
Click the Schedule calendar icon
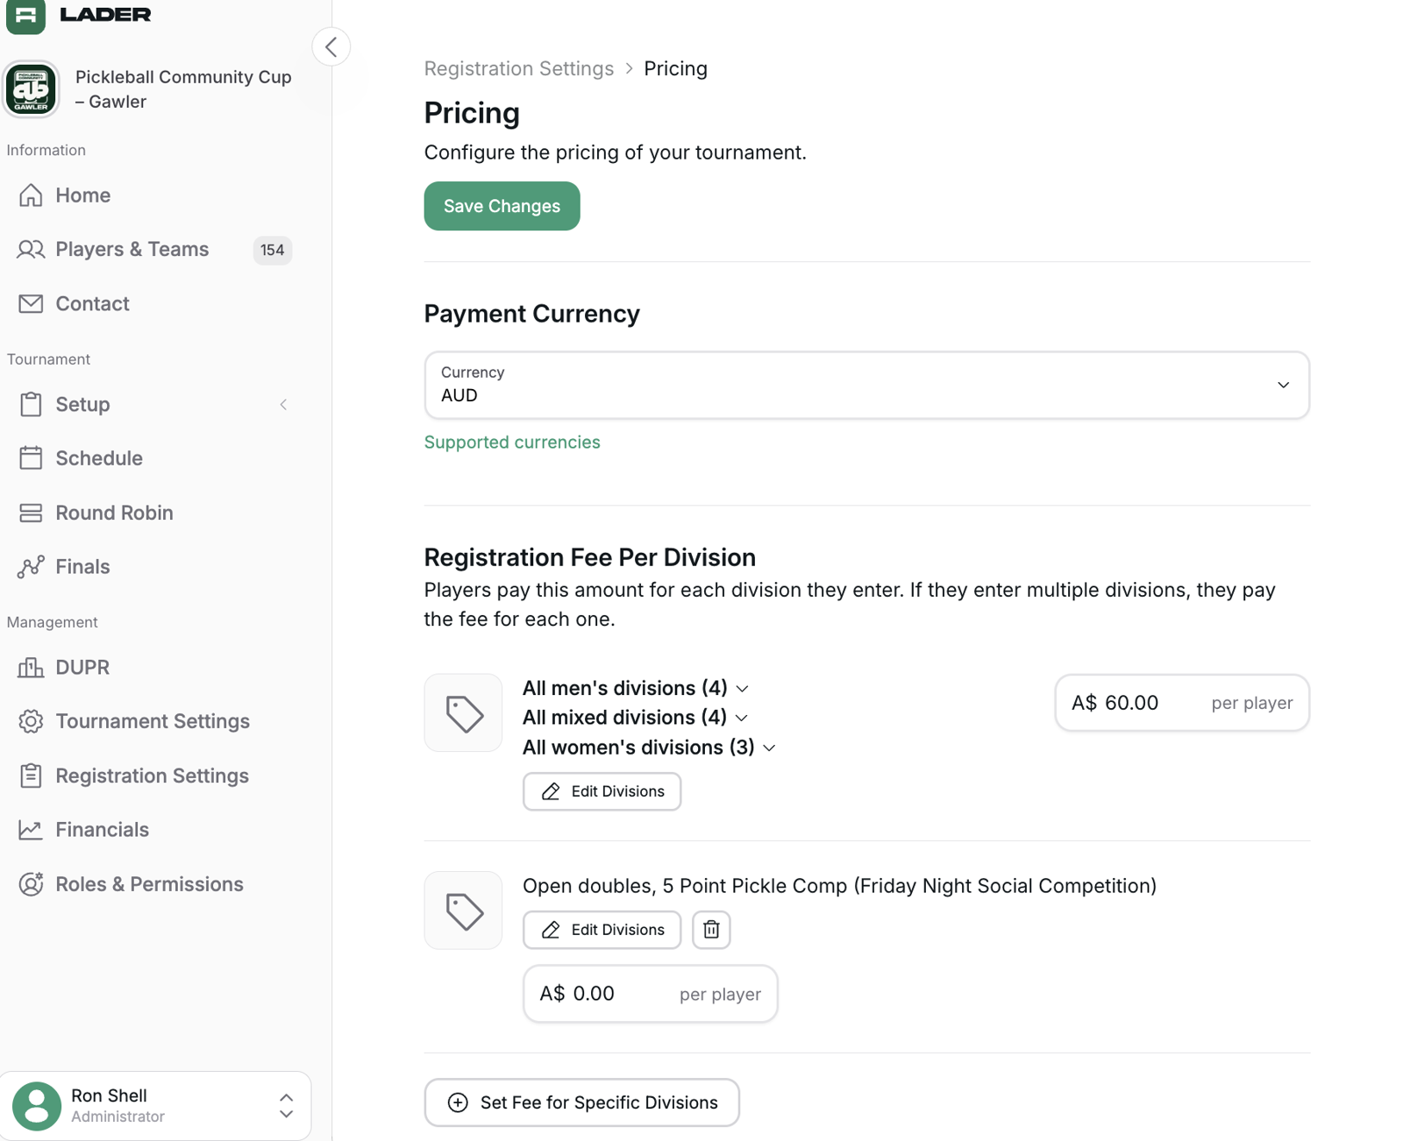pos(31,458)
